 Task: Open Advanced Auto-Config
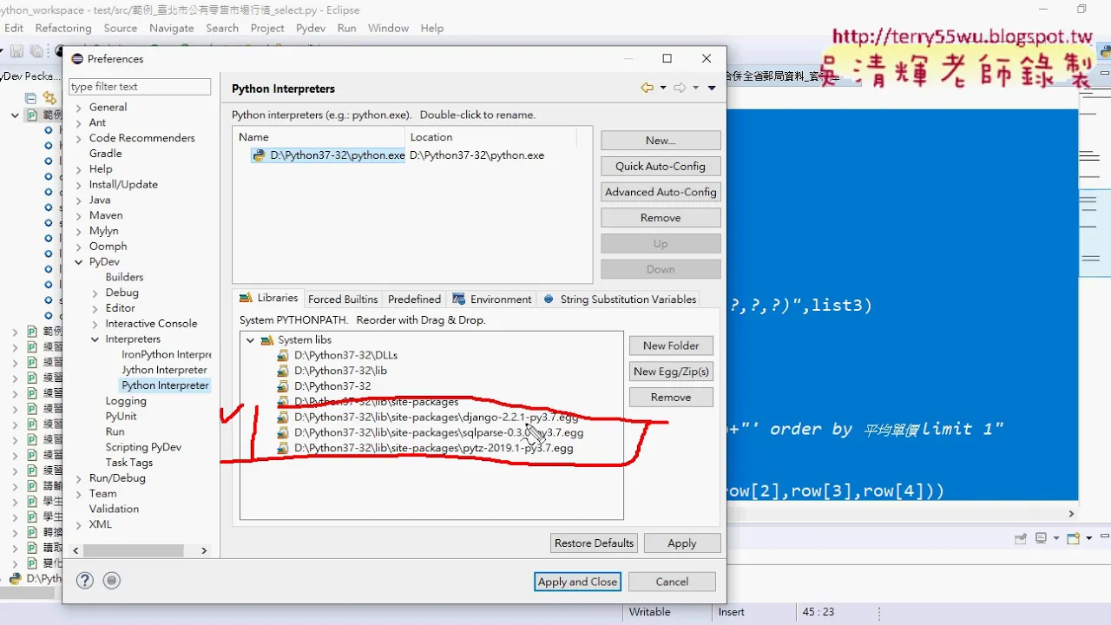(661, 192)
